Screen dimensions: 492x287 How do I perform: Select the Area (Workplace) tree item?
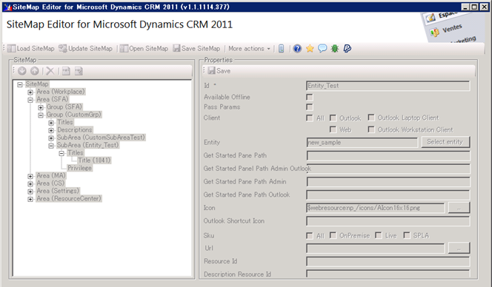coord(61,92)
